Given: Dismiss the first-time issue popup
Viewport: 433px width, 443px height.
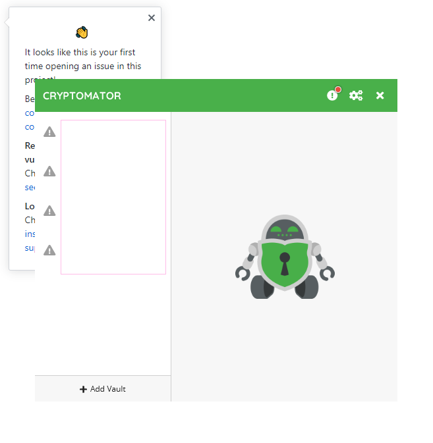Looking at the screenshot, I should pos(152,18).
